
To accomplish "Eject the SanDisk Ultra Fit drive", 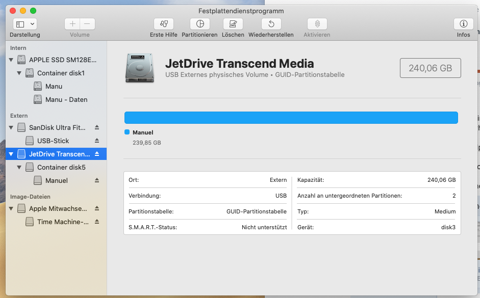I will [97, 127].
